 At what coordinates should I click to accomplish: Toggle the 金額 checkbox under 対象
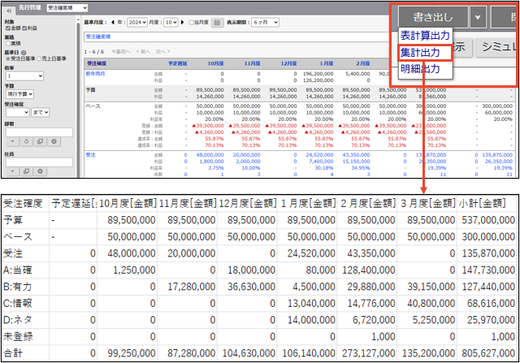pyautogui.click(x=7, y=28)
